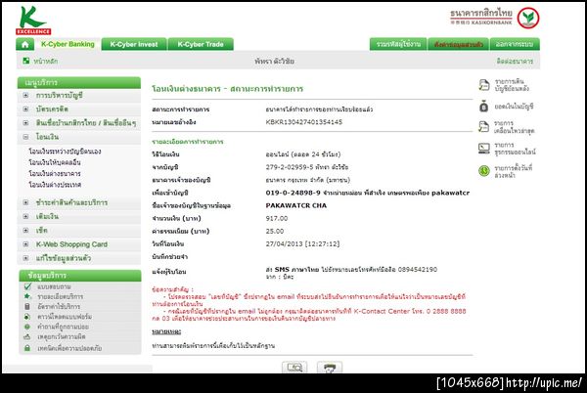Screen dimensions: 587x393
Task: Click the download forms icon
Action: [27, 317]
